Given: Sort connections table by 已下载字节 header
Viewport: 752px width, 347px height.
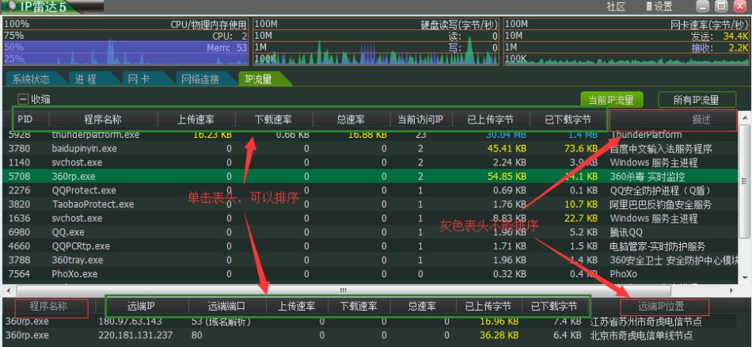Looking at the screenshot, I should 553,307.
